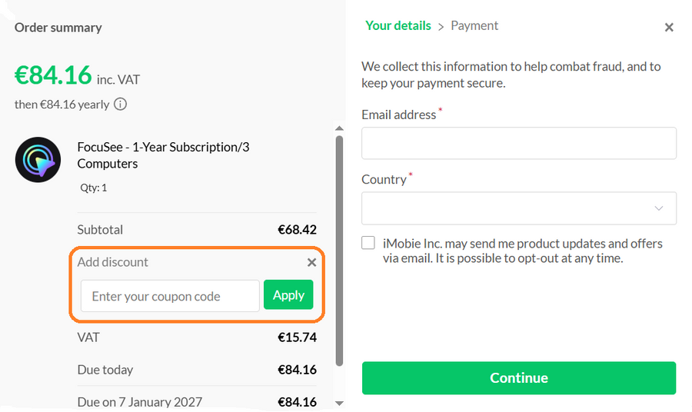
Task: Apply the coupon code
Action: click(x=288, y=295)
